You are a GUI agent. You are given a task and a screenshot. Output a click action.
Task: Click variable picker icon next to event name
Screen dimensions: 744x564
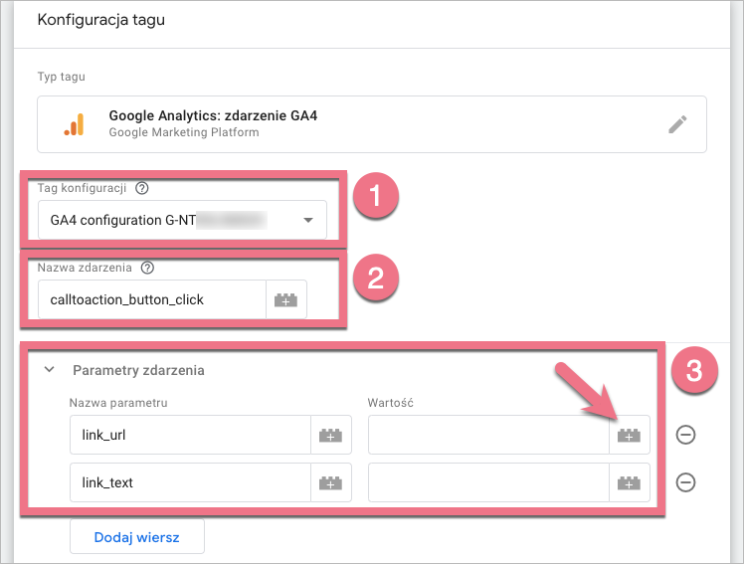286,299
